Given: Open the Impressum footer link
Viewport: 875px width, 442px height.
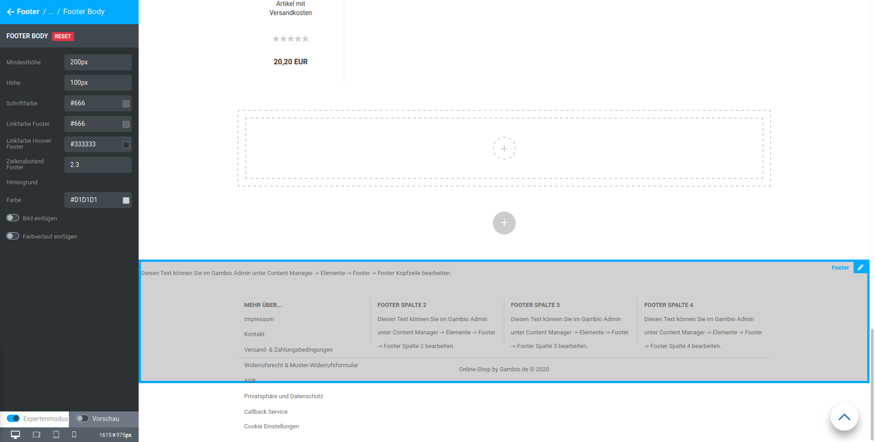Looking at the screenshot, I should pos(259,319).
